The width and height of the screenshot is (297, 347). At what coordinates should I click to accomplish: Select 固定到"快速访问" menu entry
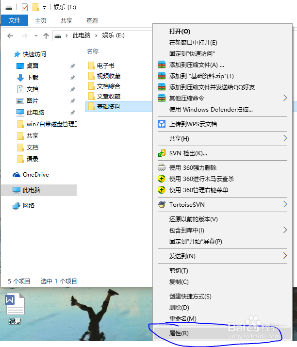[222, 53]
